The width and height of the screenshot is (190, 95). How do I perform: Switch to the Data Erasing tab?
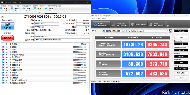pos(139,24)
